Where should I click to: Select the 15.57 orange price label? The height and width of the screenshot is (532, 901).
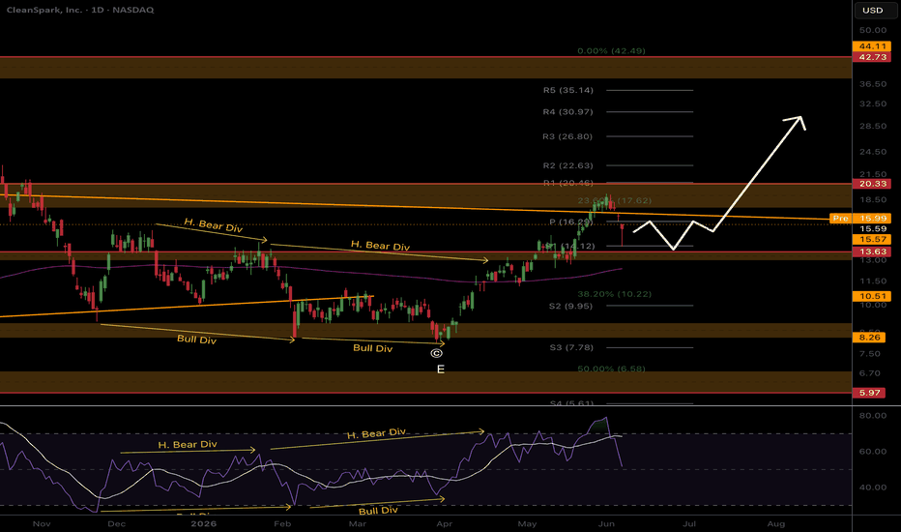click(872, 239)
